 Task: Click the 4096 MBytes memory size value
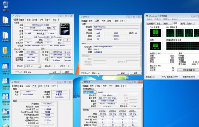(x=28, y=95)
